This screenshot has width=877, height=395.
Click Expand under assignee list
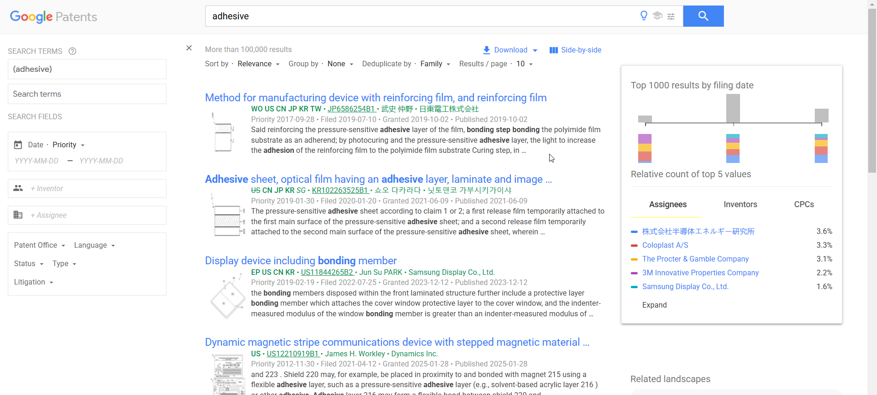[x=654, y=305]
